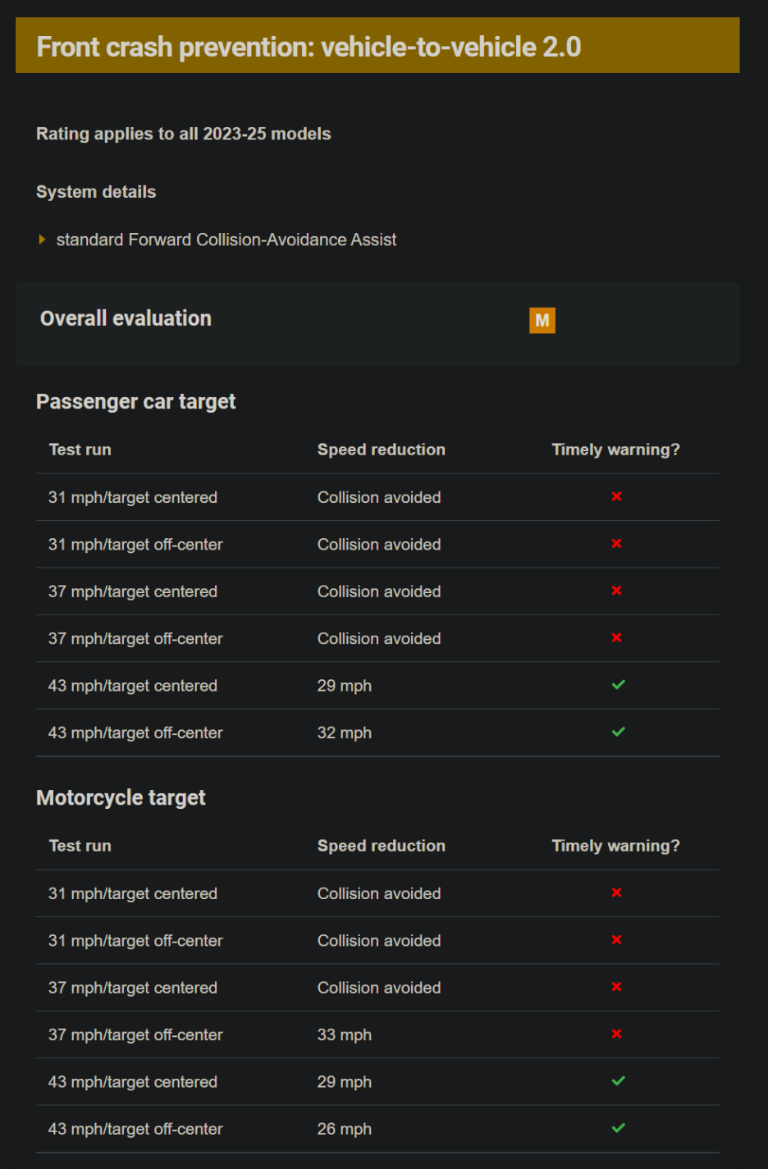Click the Front crash prevention header banner

(377, 46)
